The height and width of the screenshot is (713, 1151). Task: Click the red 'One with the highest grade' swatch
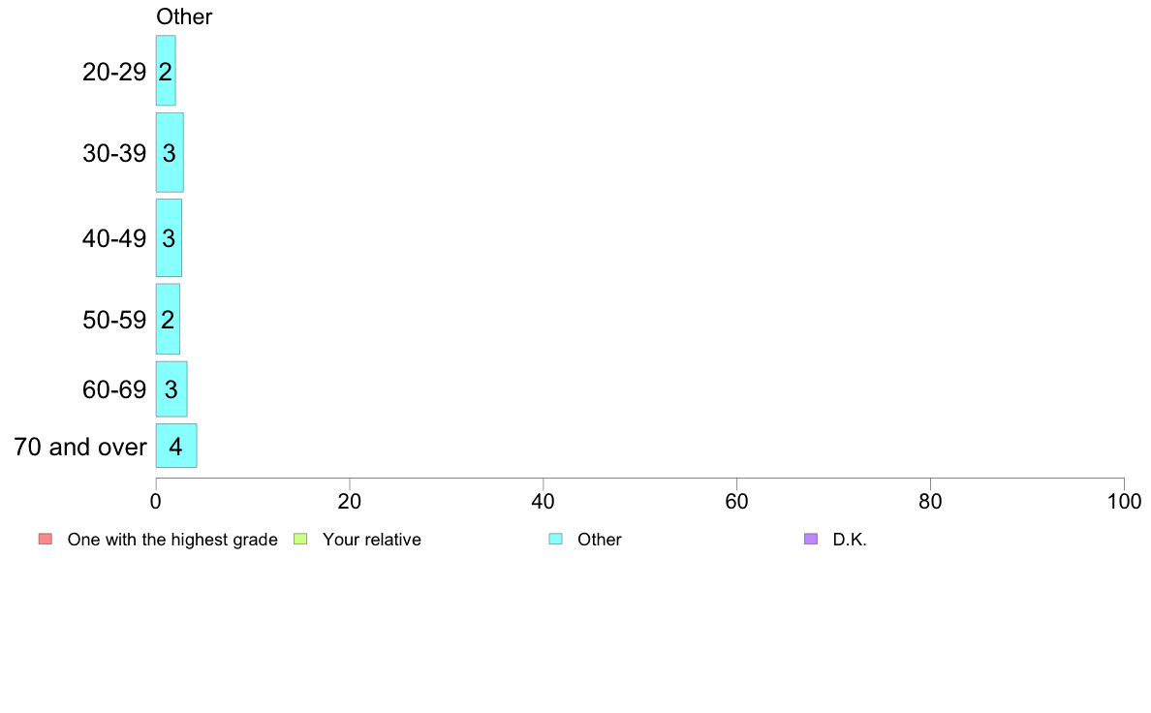46,539
